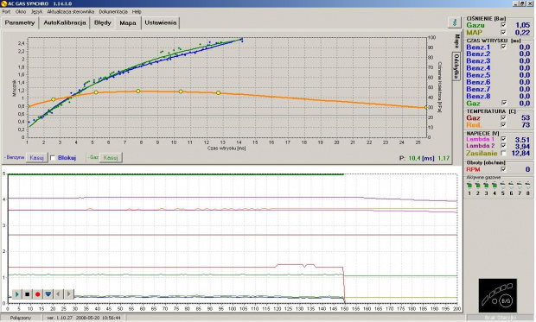The width and height of the screenshot is (536, 322).
Task: Click the B/G switch panel image
Action: 497,295
